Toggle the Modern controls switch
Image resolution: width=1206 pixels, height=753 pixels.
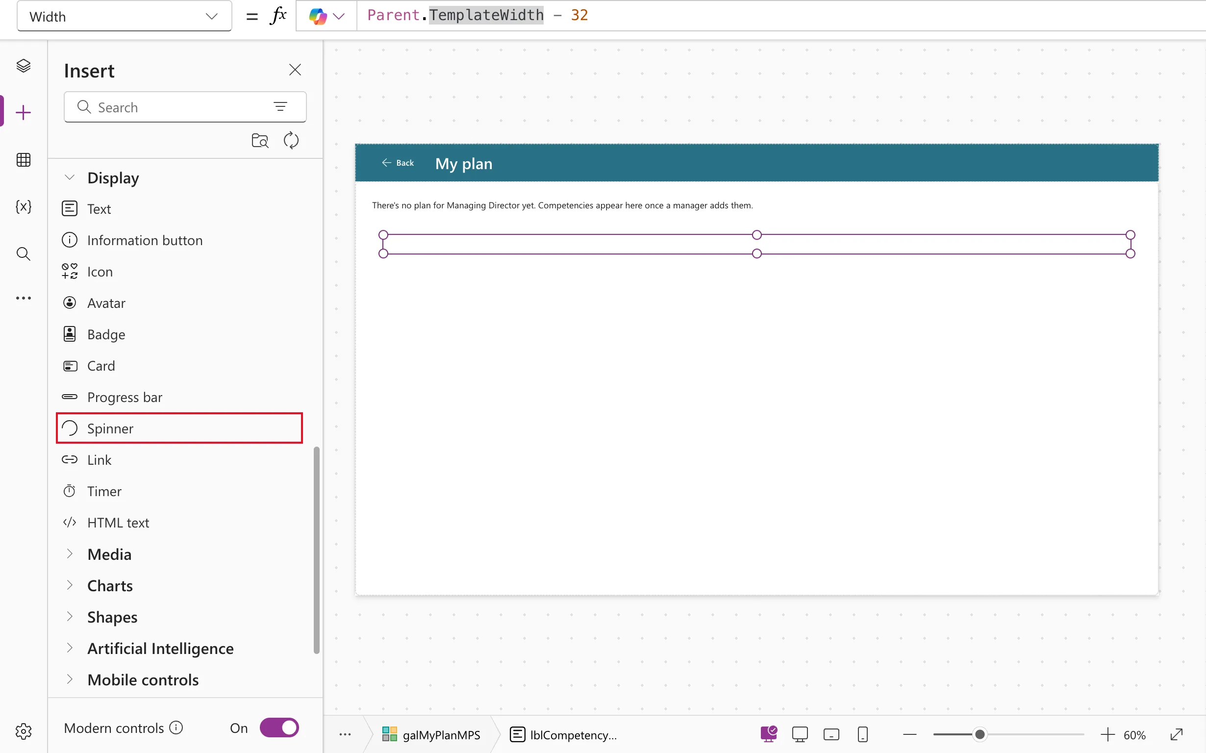pyautogui.click(x=279, y=728)
